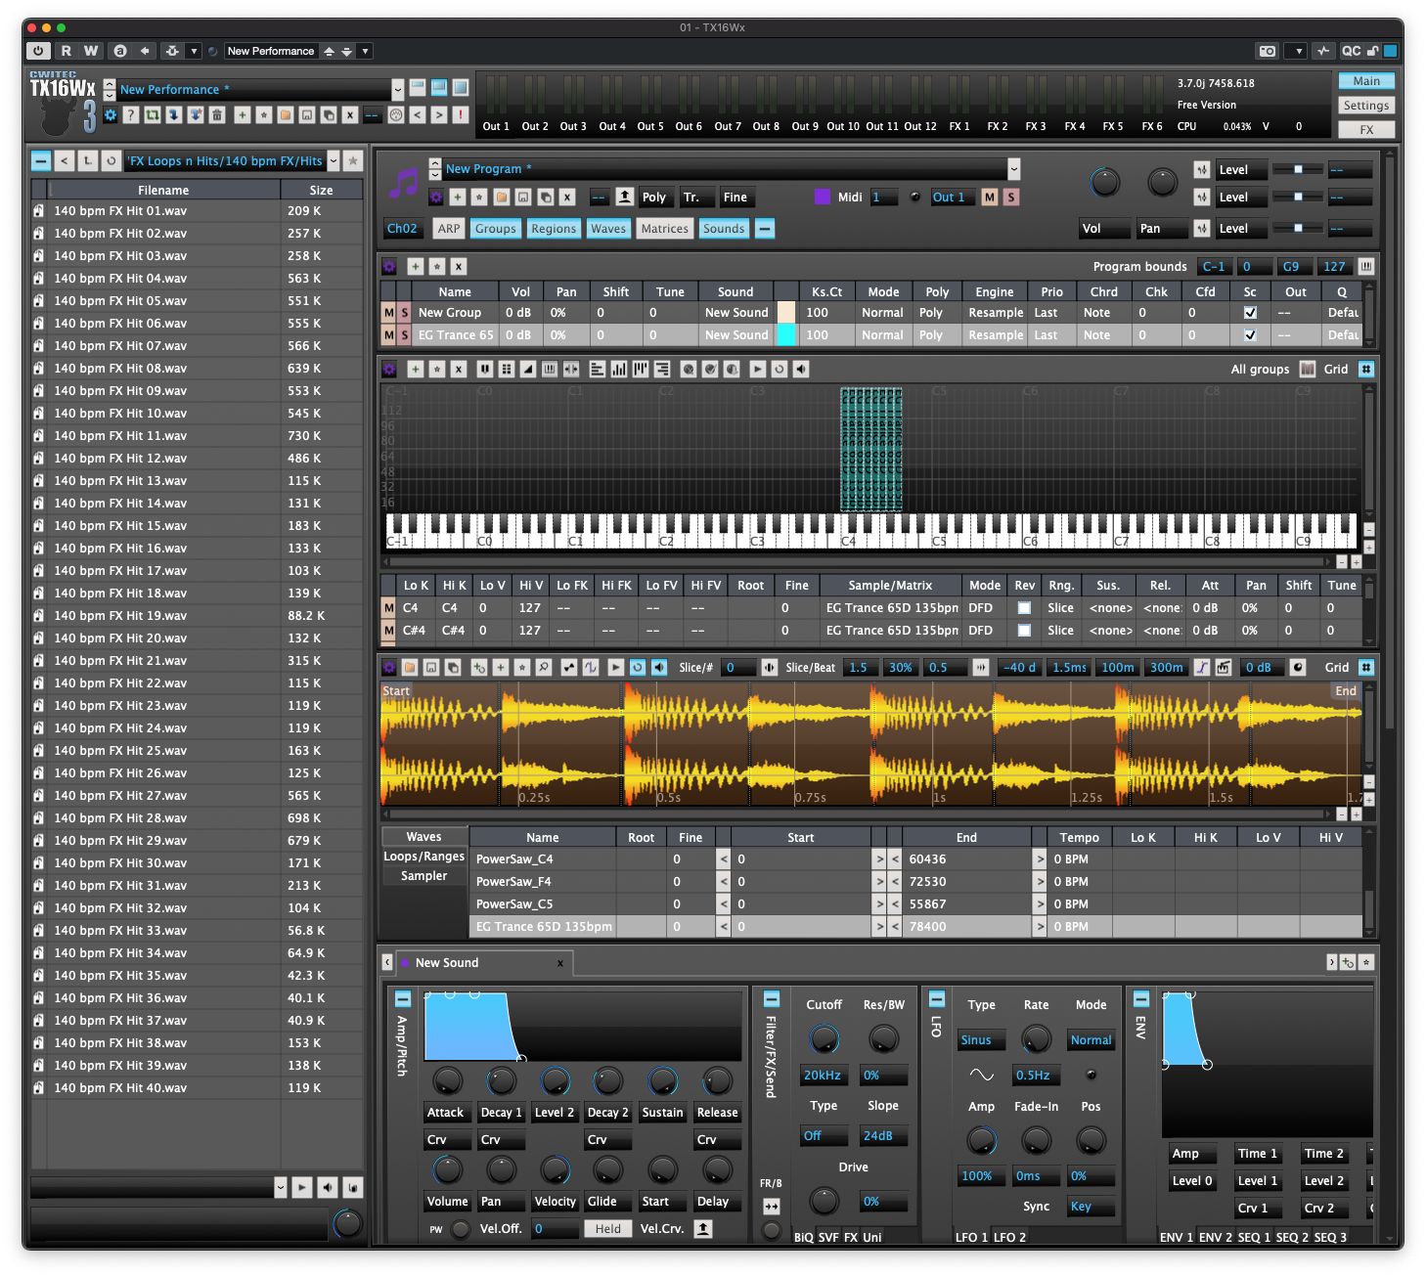Open filter Slope 24dB dropdown
Image resolution: width=1426 pixels, height=1276 pixels.
pos(883,1136)
